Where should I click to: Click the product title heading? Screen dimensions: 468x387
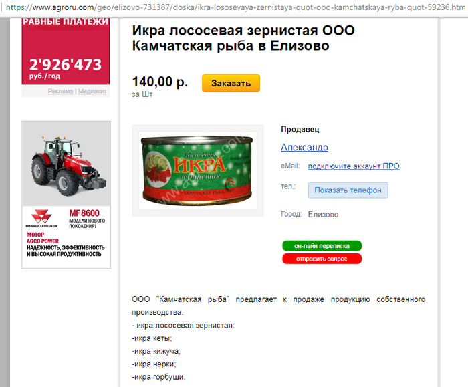243,38
